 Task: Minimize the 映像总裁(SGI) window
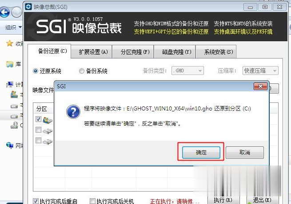tap(251, 7)
